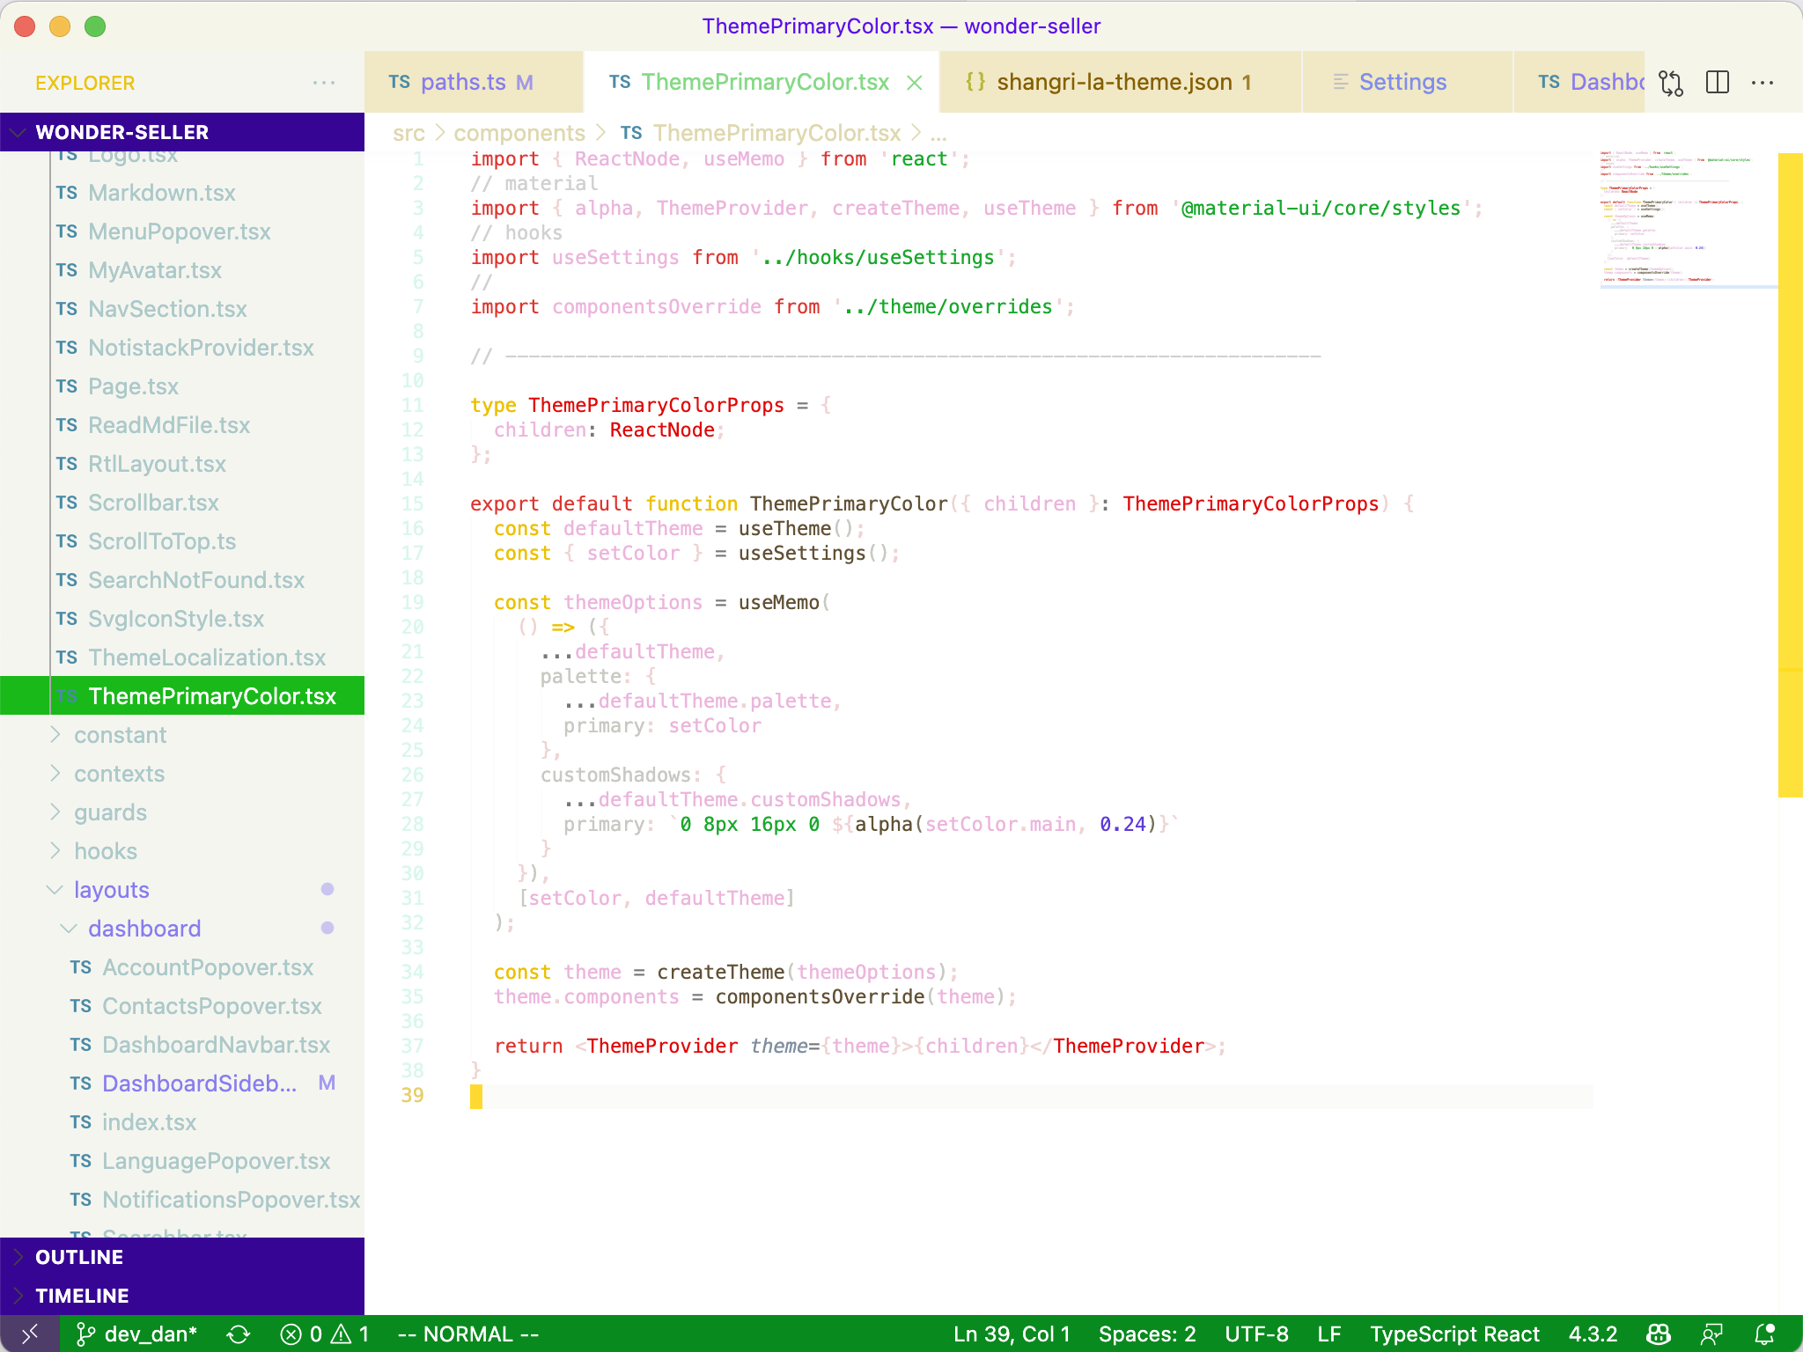Open the editor more actions ellipsis
Image resolution: width=1803 pixels, height=1352 pixels.
[x=1763, y=83]
